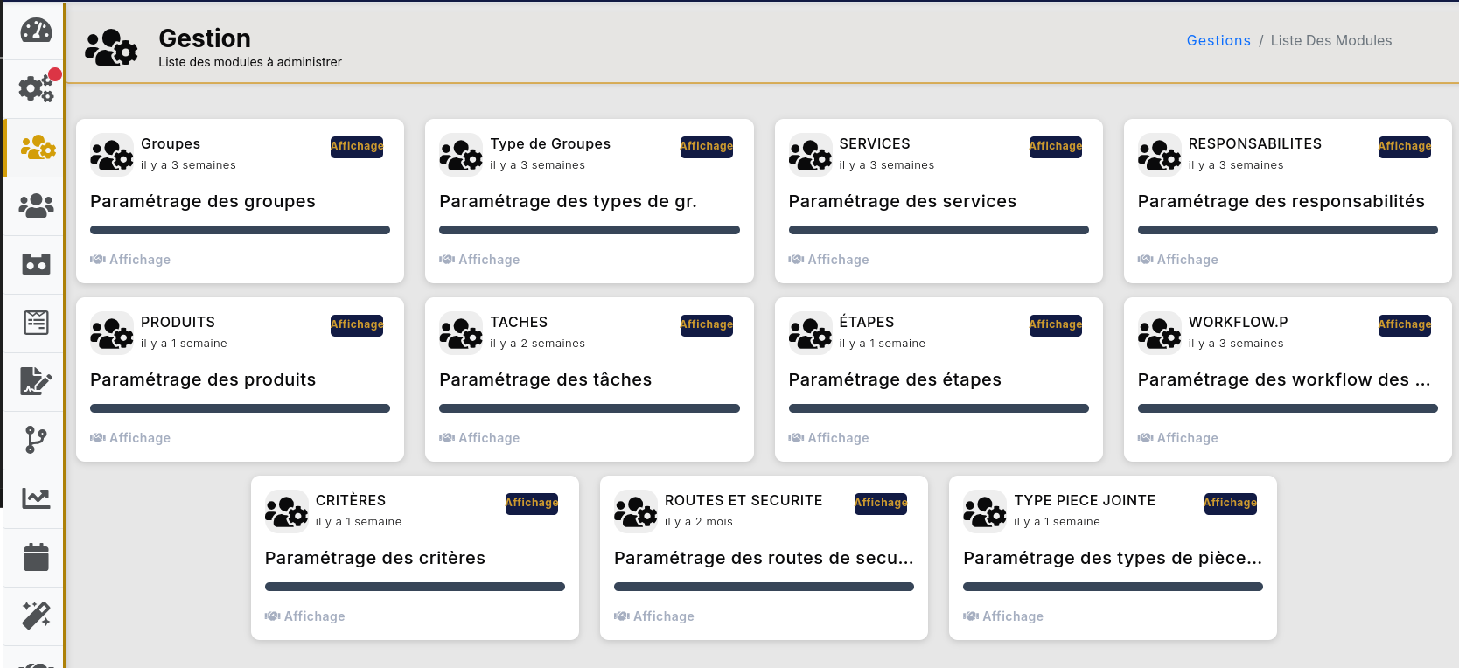
Task: Click the Affichage badge on PRODUITS card
Action: tap(357, 325)
